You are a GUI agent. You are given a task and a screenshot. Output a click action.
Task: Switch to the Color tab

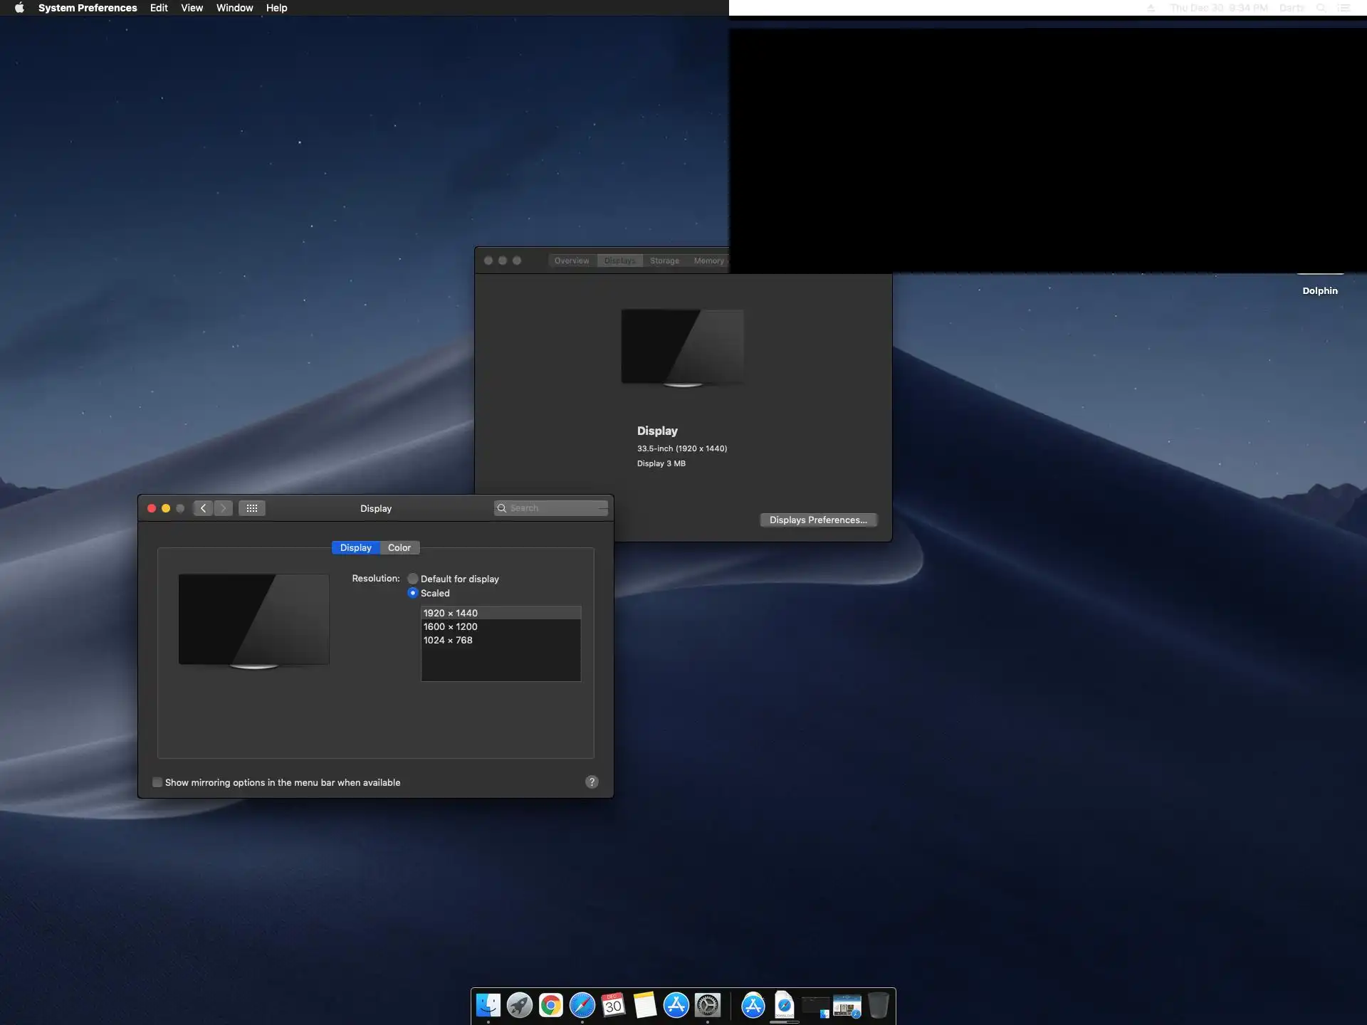pos(399,547)
